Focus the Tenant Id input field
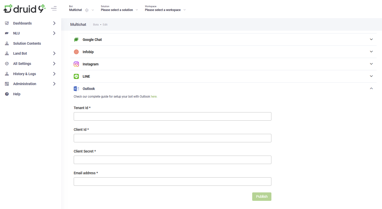This screenshot has height=209, width=382. coord(172,117)
